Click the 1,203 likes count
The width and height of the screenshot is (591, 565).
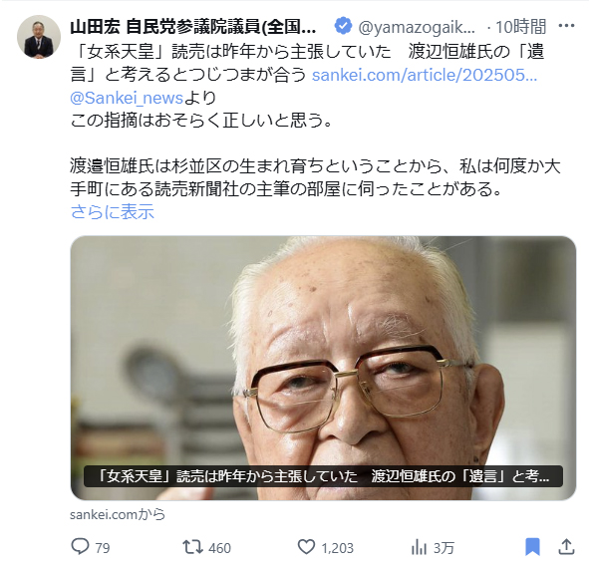click(337, 548)
